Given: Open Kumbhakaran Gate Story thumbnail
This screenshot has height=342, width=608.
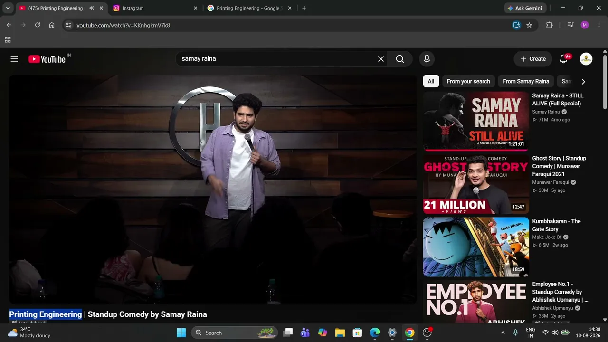Looking at the screenshot, I should 476,247.
